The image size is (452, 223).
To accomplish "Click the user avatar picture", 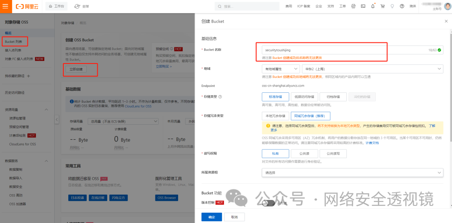I will coord(447,6).
